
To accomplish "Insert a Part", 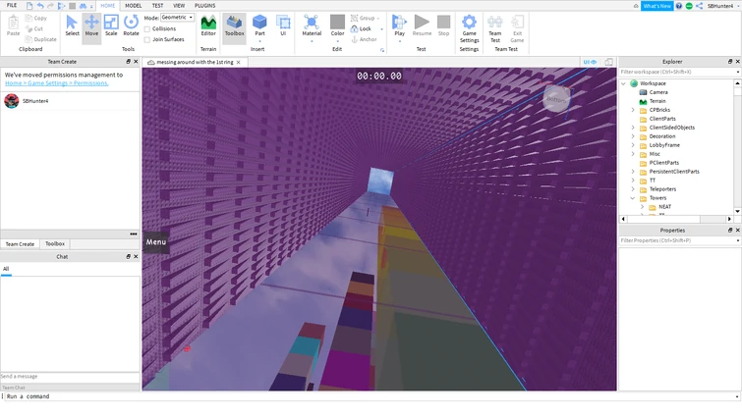I will (259, 24).
